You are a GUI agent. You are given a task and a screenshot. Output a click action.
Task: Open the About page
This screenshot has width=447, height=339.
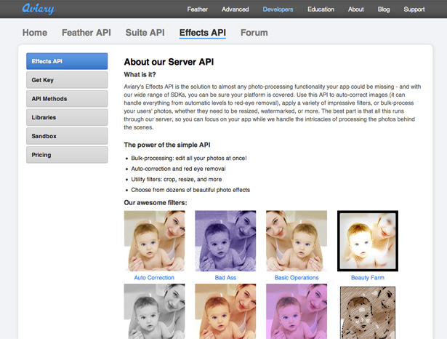click(x=355, y=9)
